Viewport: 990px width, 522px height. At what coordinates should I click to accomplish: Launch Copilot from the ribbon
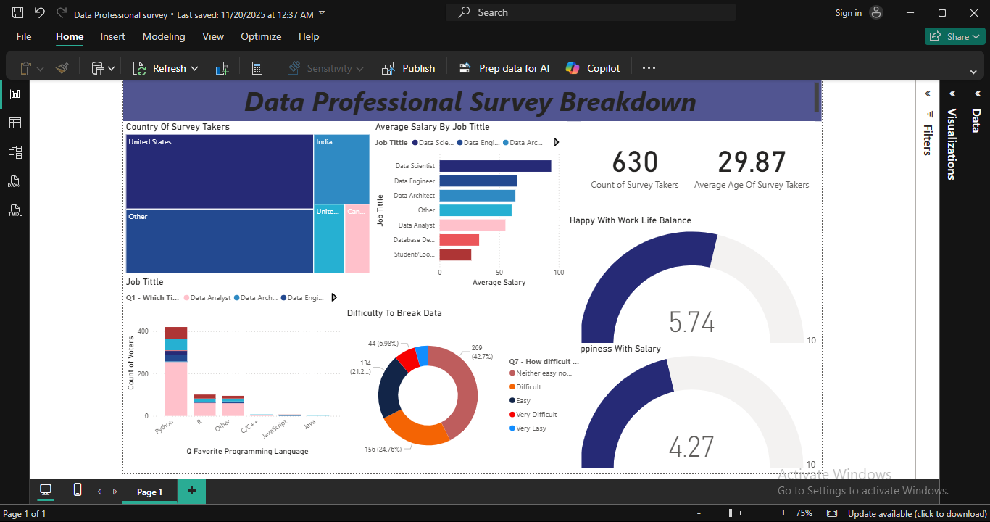[593, 68]
